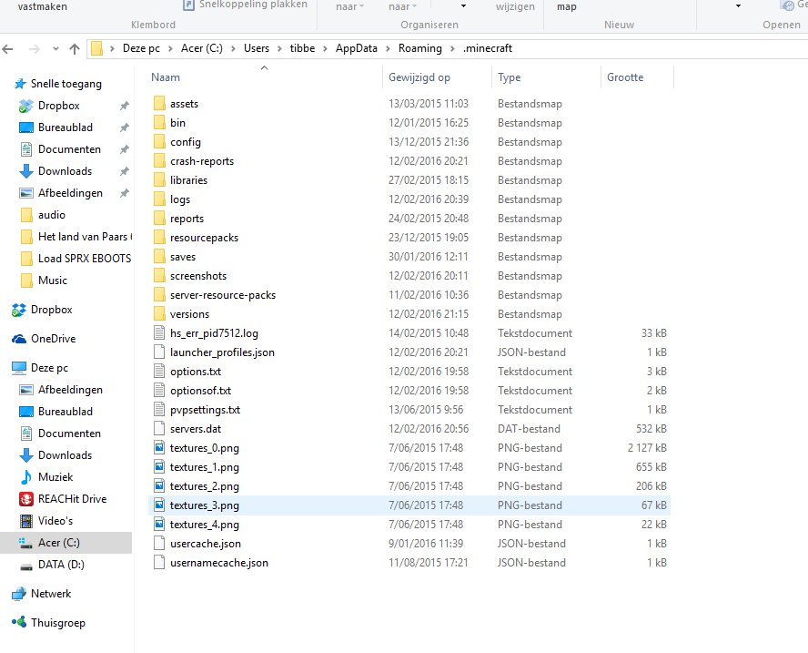
Task: Click the pinned Documenten icon in quick access
Action: tap(25, 149)
